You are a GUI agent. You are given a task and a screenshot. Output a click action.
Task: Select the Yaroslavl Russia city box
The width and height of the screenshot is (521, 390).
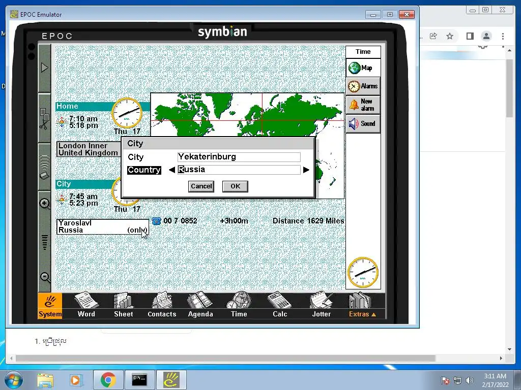tap(103, 226)
